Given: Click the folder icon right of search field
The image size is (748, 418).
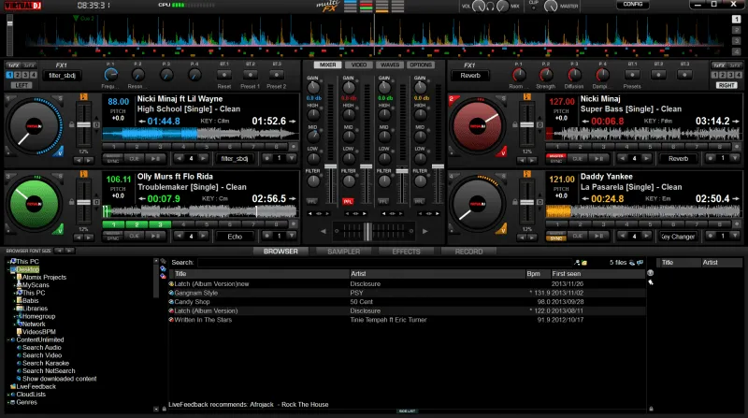Looking at the screenshot, I should pos(584,263).
